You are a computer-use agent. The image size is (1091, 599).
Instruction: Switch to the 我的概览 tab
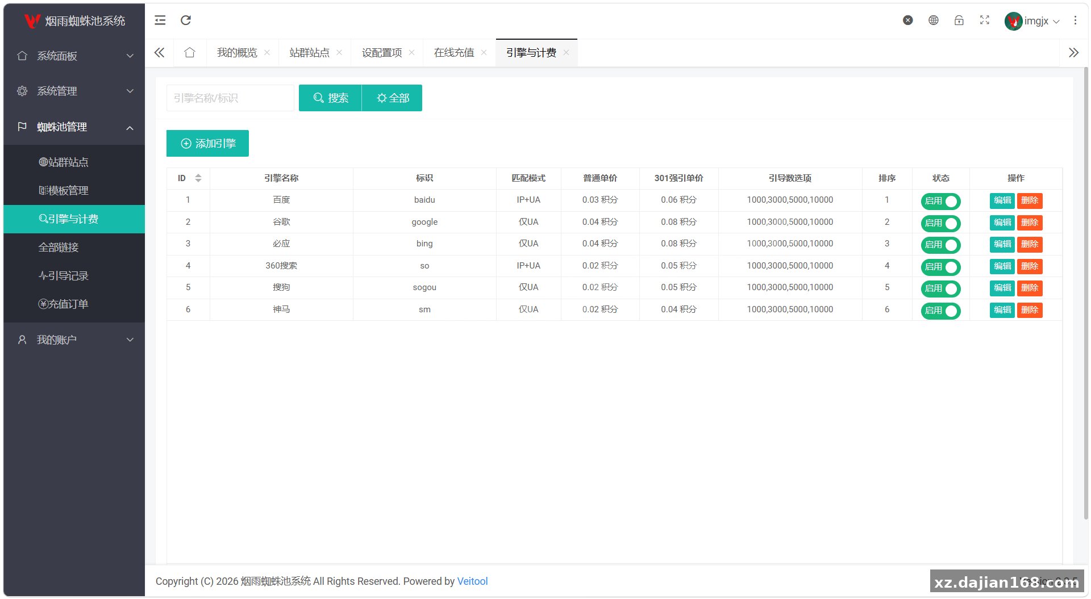click(237, 53)
